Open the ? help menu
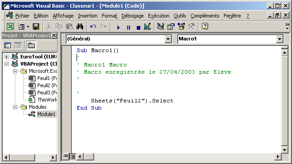 pyautogui.click(x=248, y=16)
